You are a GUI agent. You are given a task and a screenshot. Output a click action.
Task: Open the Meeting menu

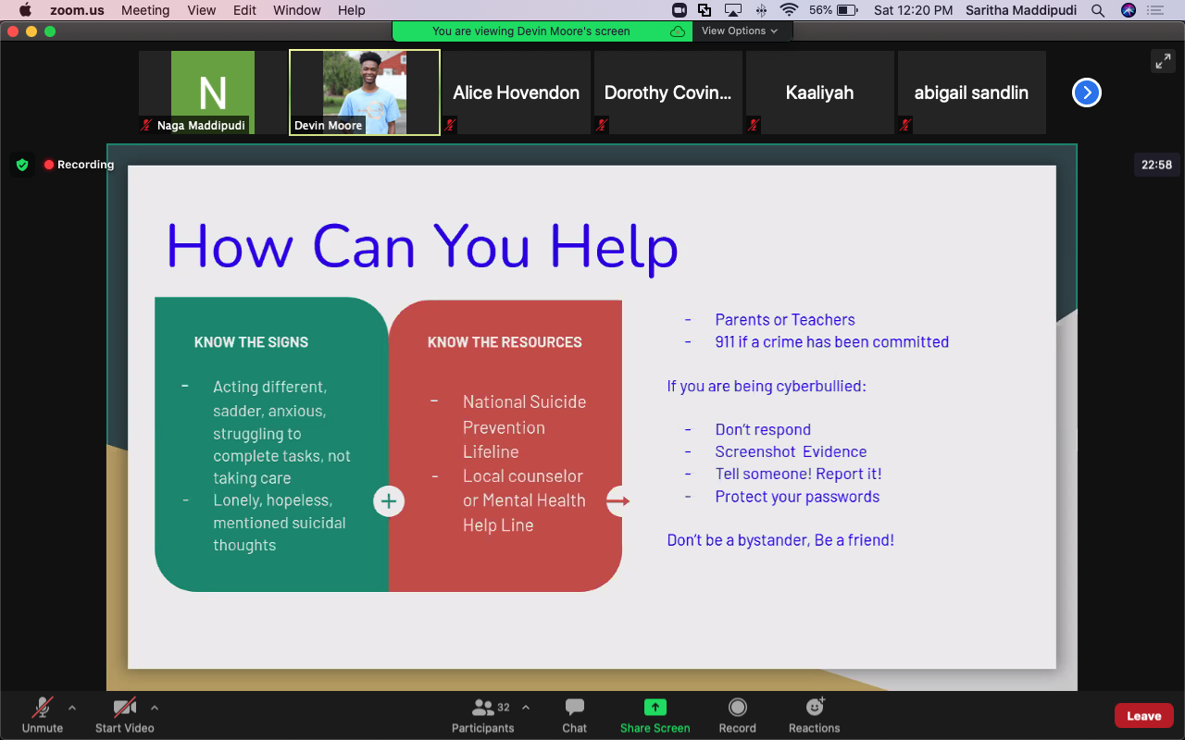coord(145,10)
